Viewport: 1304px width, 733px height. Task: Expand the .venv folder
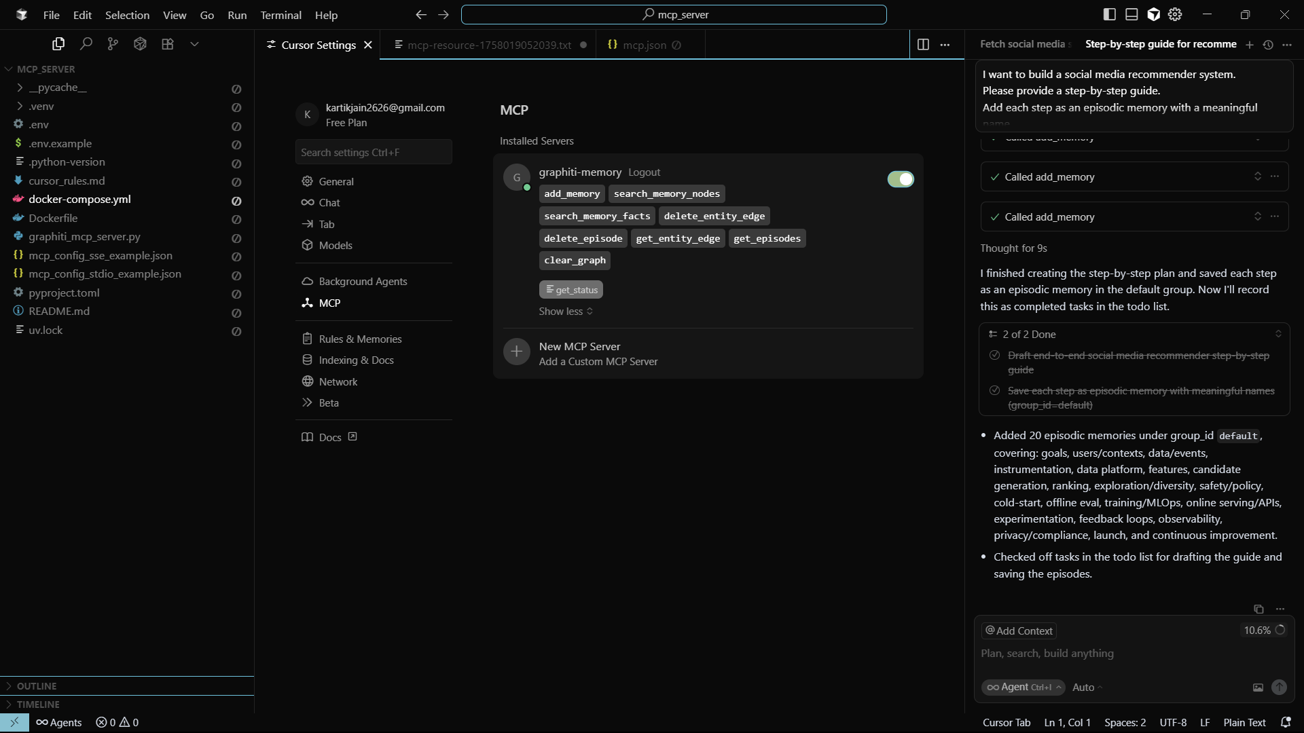pos(20,107)
